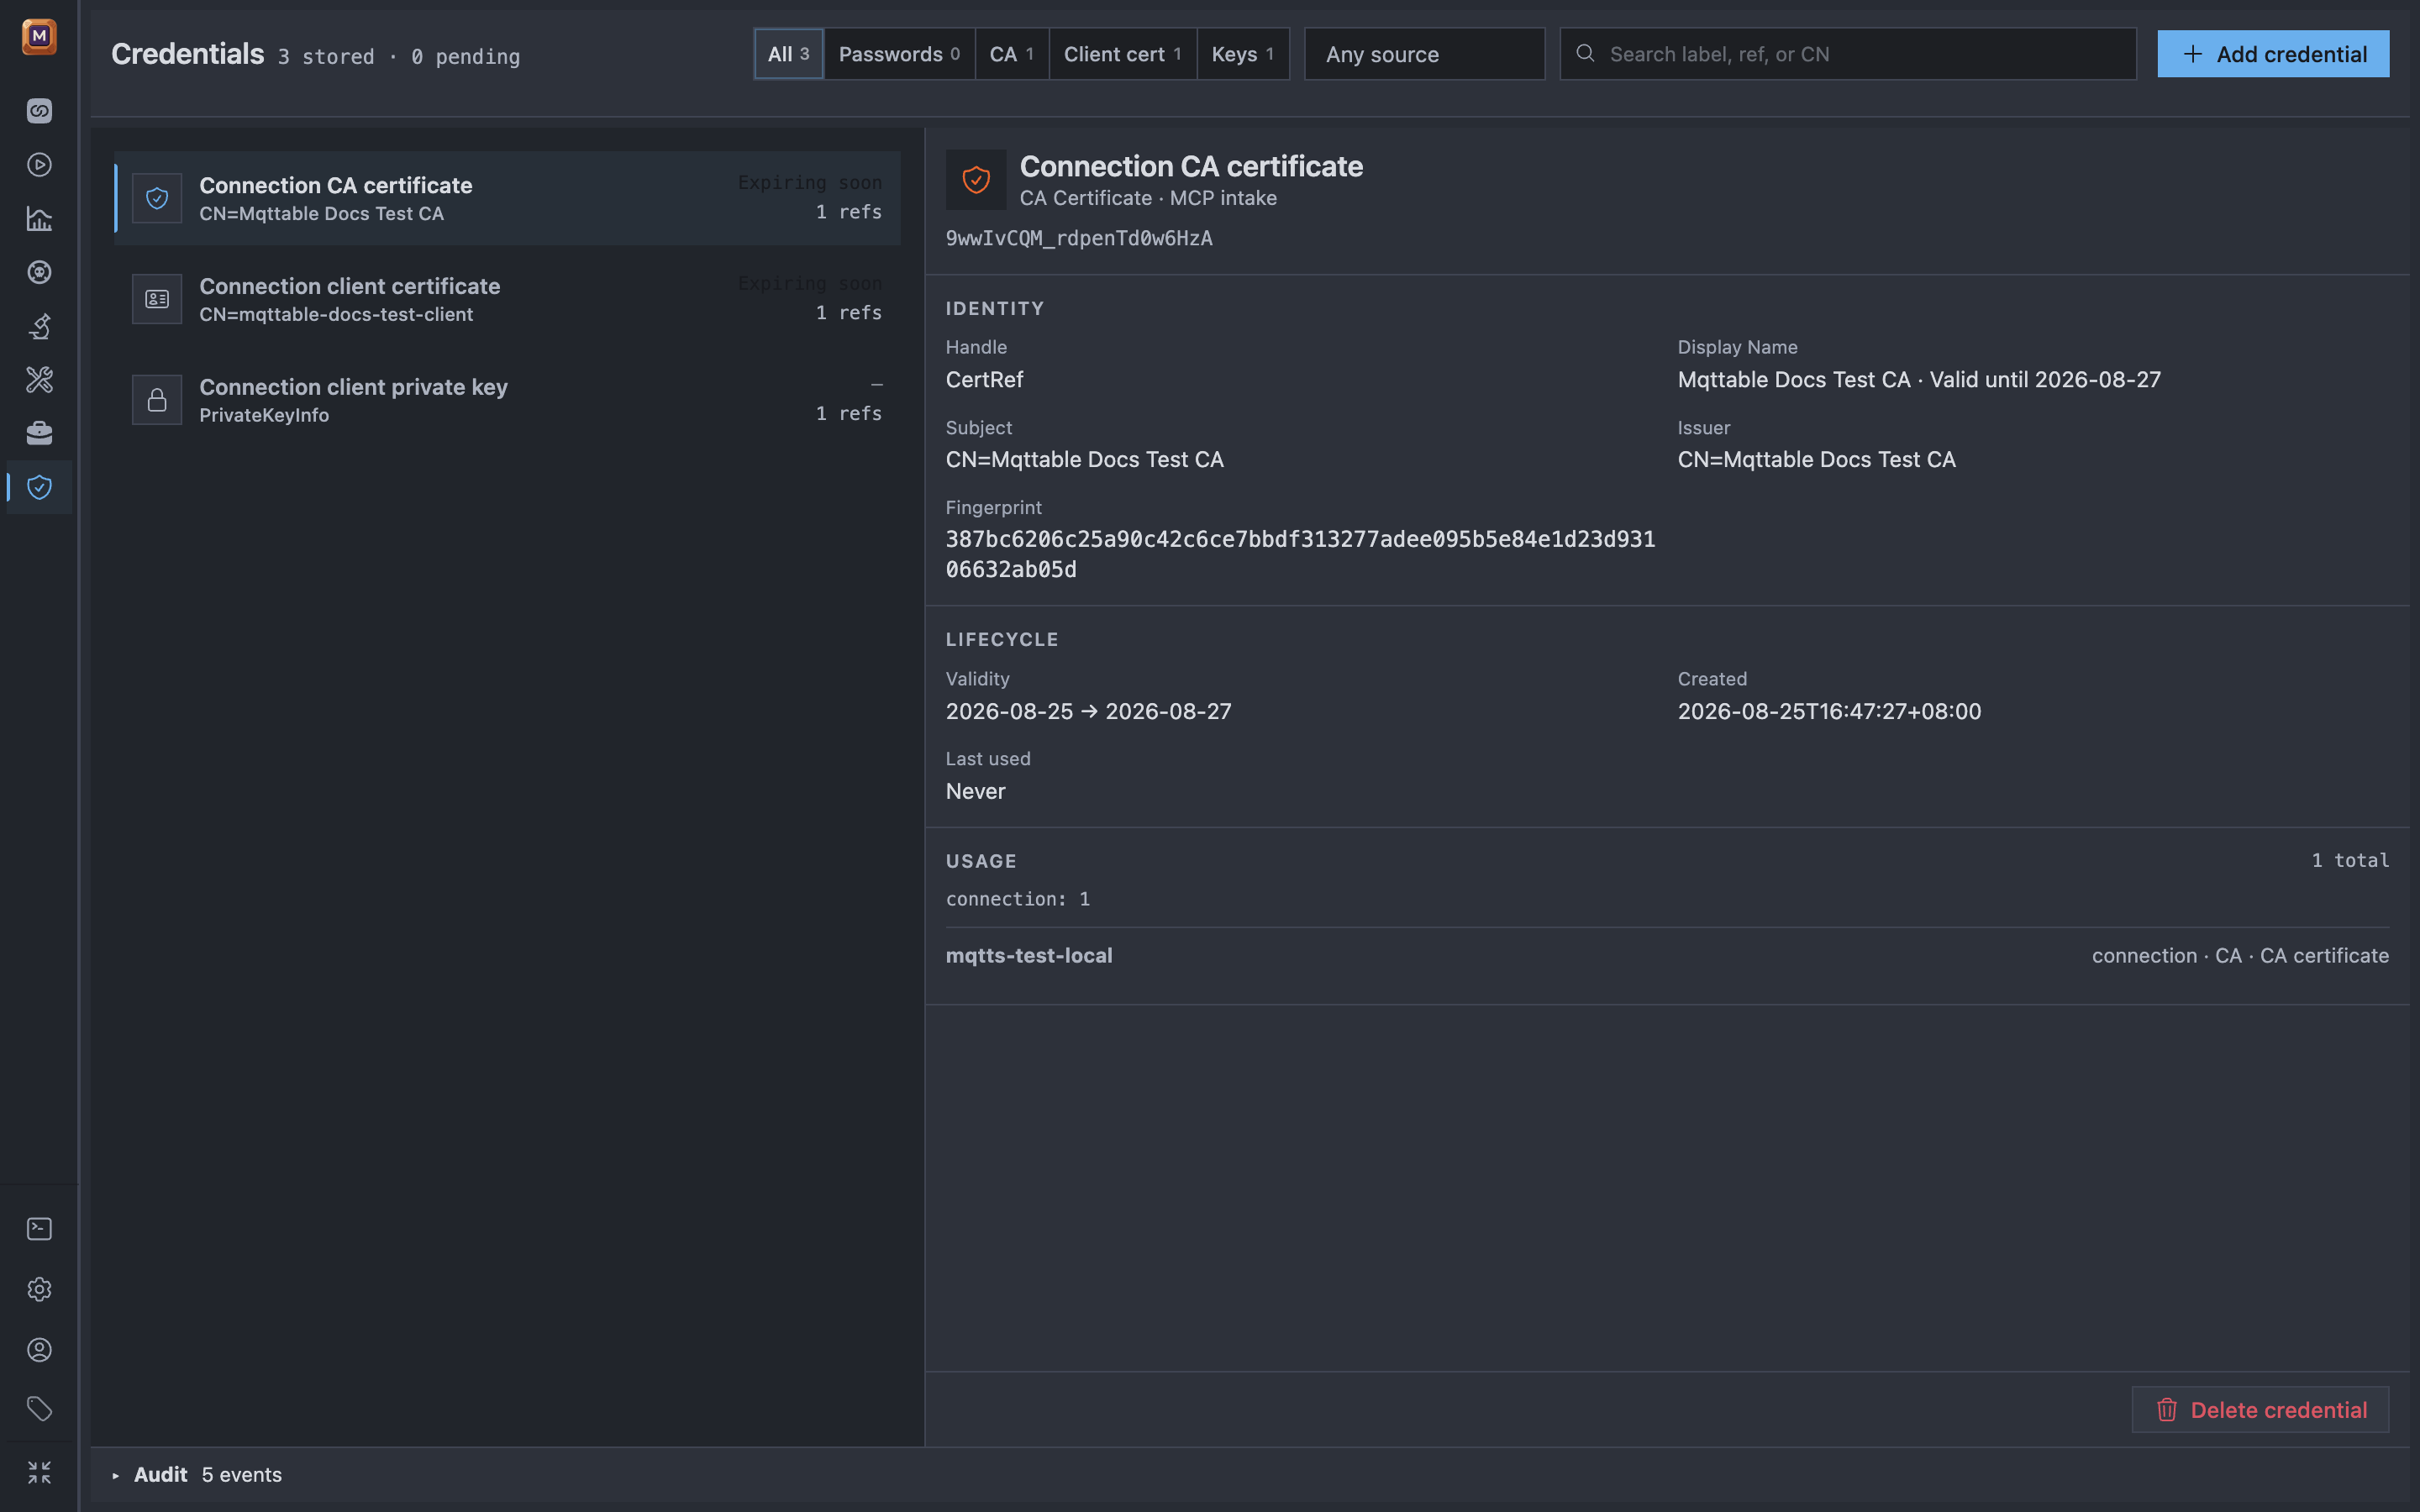The height and width of the screenshot is (1512, 2420).
Task: Click the credential ID 9wwIvCQM_rdpenTd0w6HzA
Action: click(1079, 238)
